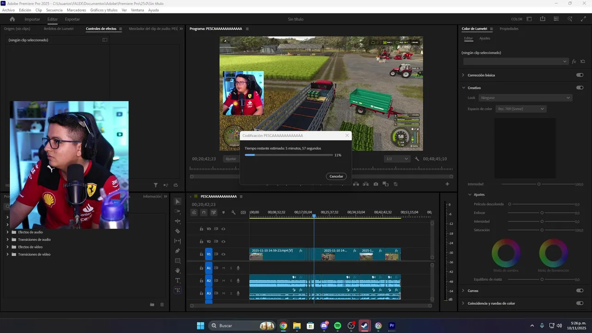Switch to the Propiedades panel tab
The width and height of the screenshot is (592, 333).
(x=509, y=29)
